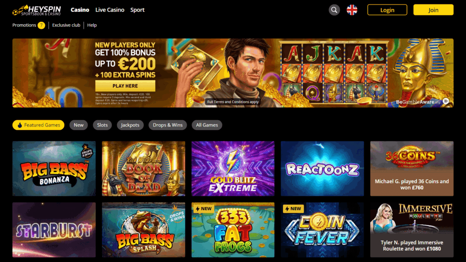Screen dimensions: 466x262
Task: Click the BeGambleAware age badge icon
Action: click(x=446, y=101)
